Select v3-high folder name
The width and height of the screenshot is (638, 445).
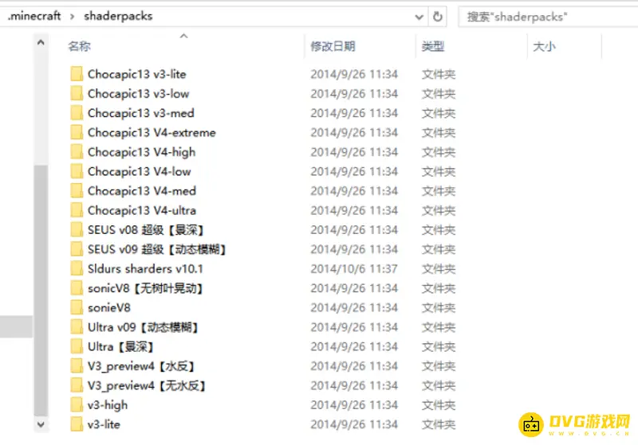point(108,405)
